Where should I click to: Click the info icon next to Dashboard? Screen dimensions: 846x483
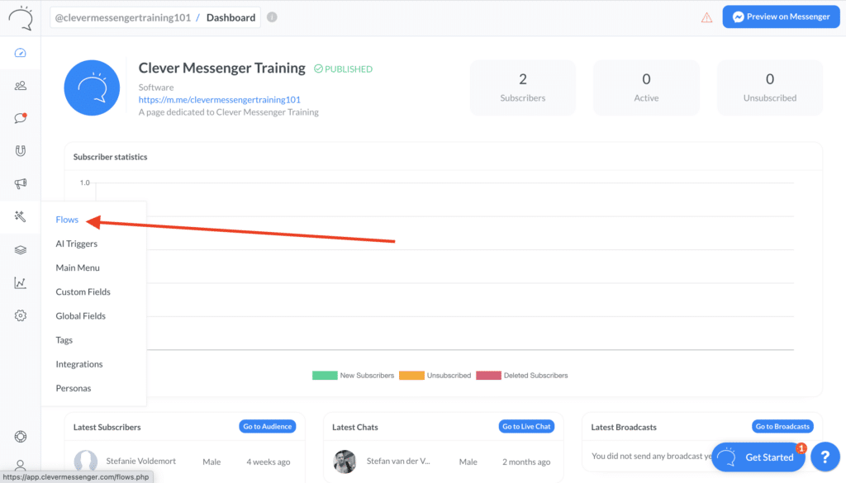pyautogui.click(x=273, y=17)
